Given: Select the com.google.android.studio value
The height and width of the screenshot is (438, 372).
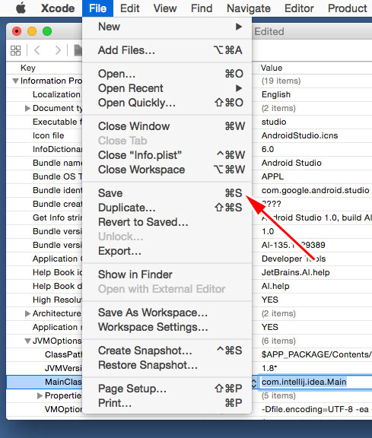Looking at the screenshot, I should click(315, 190).
